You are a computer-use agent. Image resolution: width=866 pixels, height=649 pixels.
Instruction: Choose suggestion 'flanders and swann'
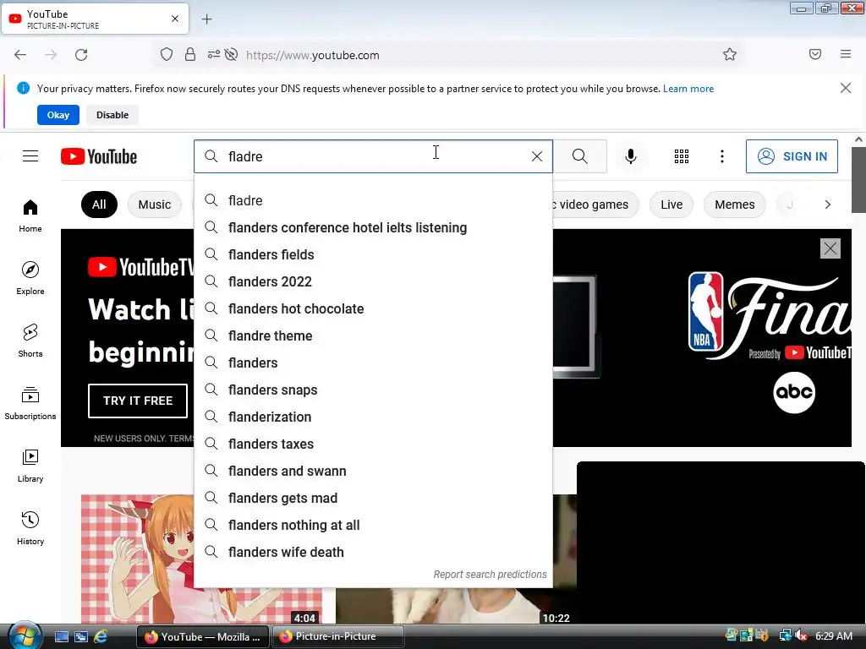point(373,471)
